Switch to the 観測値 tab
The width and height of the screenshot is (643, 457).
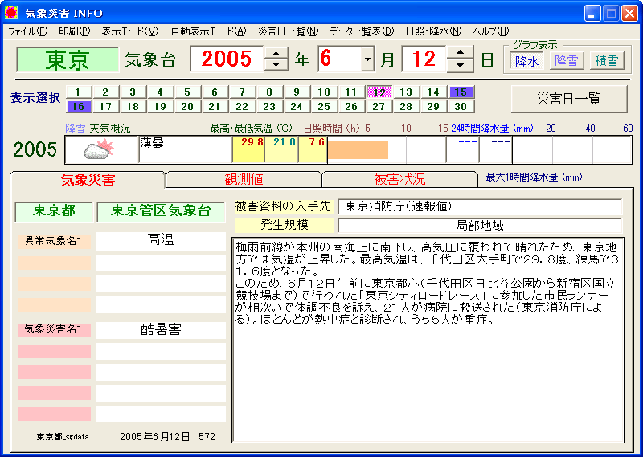tap(244, 180)
